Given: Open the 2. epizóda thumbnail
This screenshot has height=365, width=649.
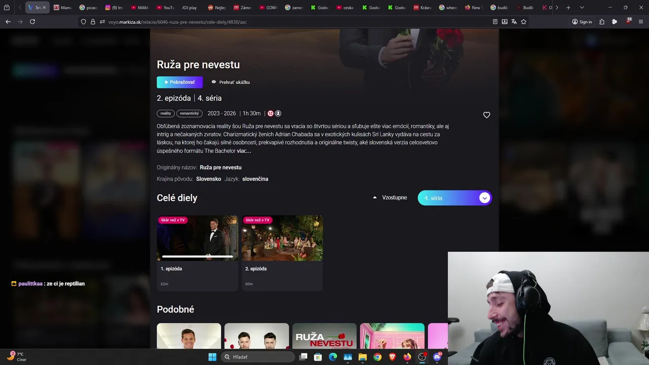Looking at the screenshot, I should (282, 238).
